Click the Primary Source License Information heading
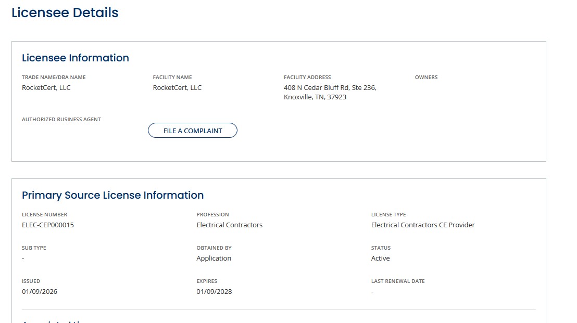The height and width of the screenshot is (323, 577). pos(112,195)
